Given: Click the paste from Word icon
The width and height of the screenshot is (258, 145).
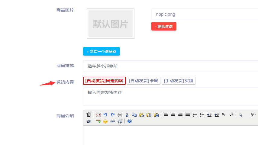Looking at the screenshot, I should tap(156, 115).
